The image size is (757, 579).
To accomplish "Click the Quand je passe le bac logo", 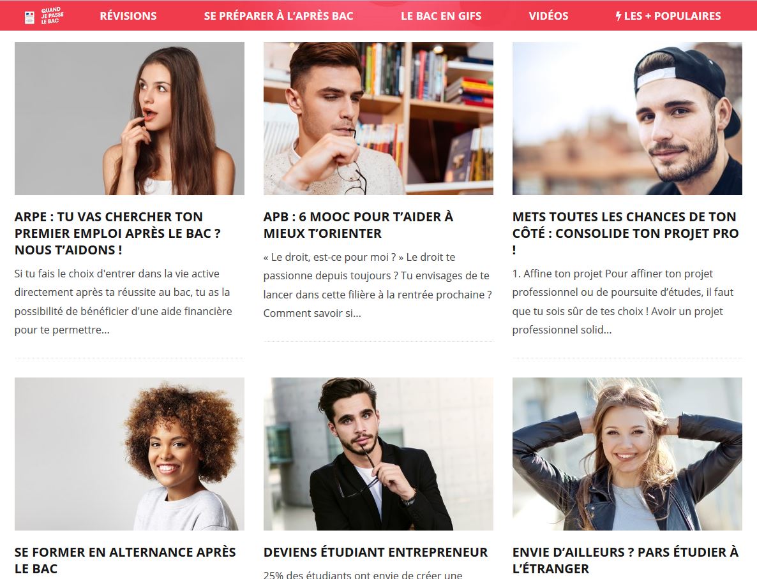I will 44,16.
